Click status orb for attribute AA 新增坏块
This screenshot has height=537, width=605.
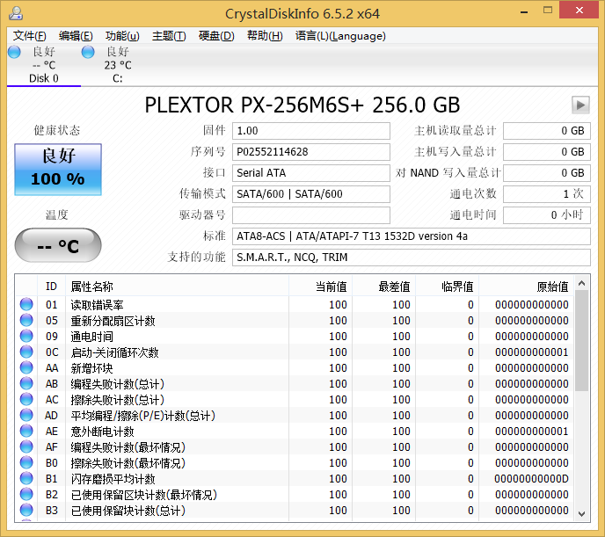[x=27, y=368]
